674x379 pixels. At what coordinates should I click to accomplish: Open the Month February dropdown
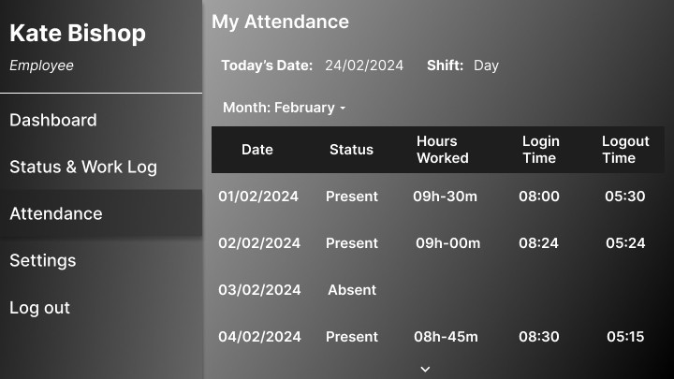285,108
